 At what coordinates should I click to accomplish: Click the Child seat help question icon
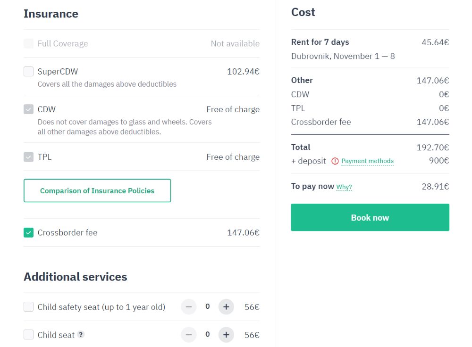tap(81, 335)
